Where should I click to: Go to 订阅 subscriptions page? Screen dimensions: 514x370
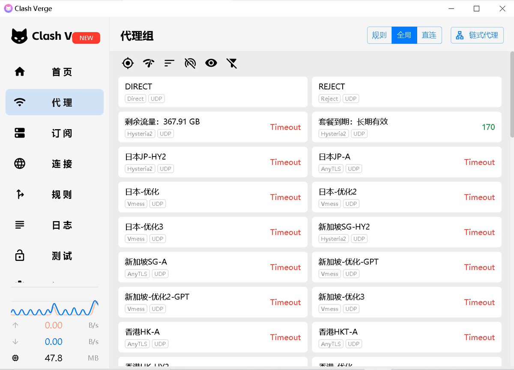(54, 133)
